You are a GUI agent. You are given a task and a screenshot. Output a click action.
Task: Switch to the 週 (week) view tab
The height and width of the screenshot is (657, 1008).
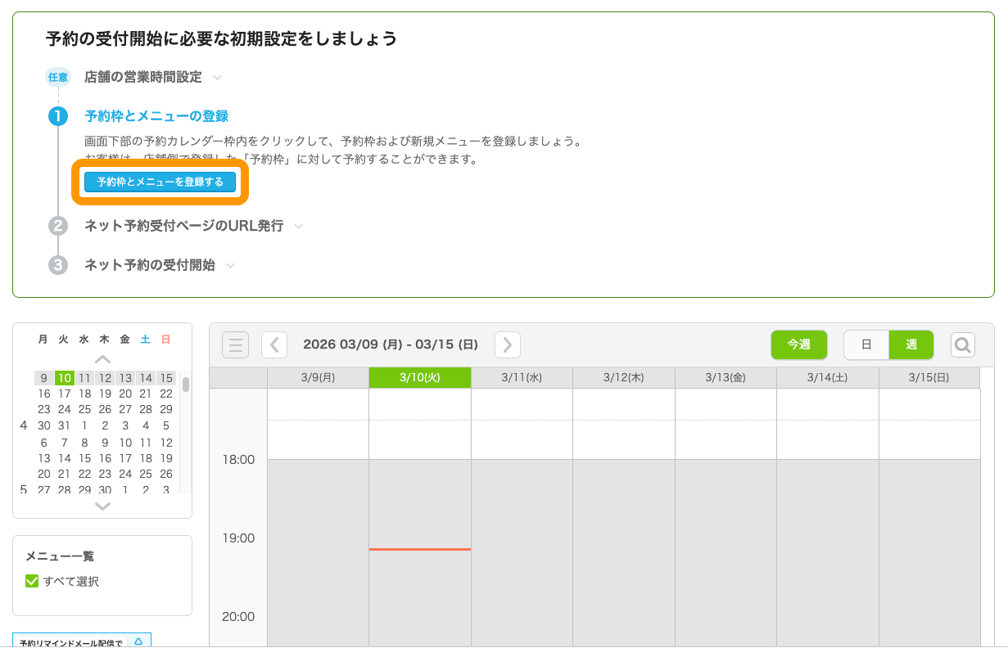[911, 344]
